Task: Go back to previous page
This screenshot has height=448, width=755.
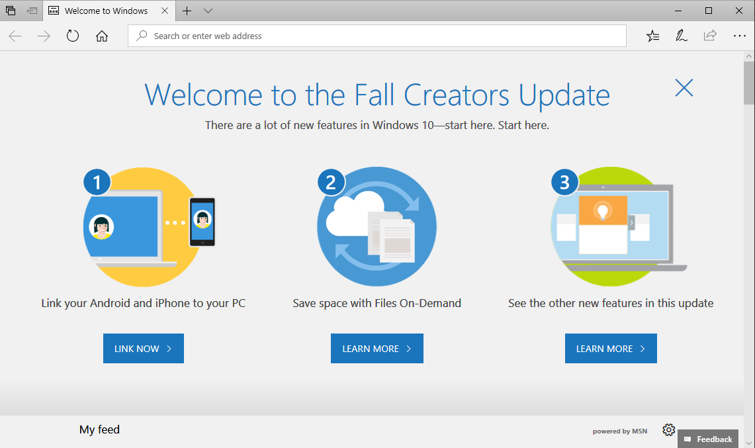Action: [15, 36]
